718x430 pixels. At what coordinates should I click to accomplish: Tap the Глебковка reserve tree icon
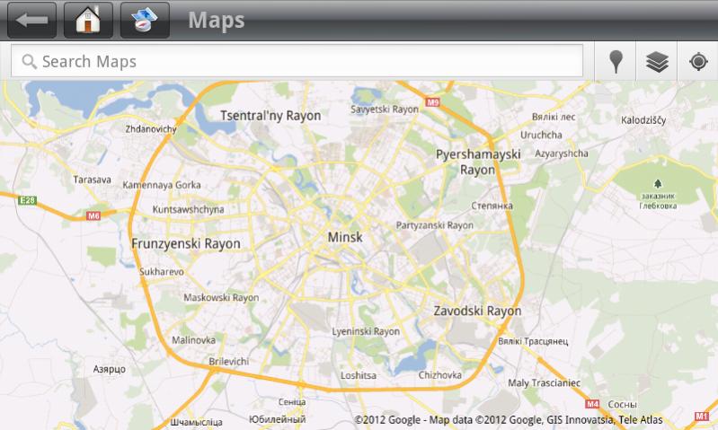(658, 184)
